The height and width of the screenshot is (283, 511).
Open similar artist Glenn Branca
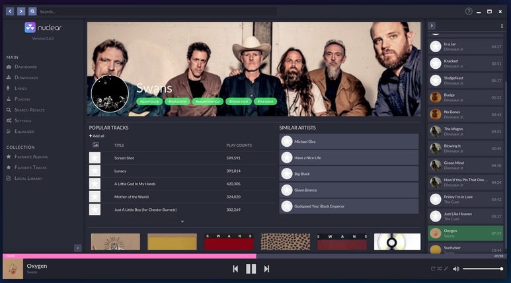(348, 190)
